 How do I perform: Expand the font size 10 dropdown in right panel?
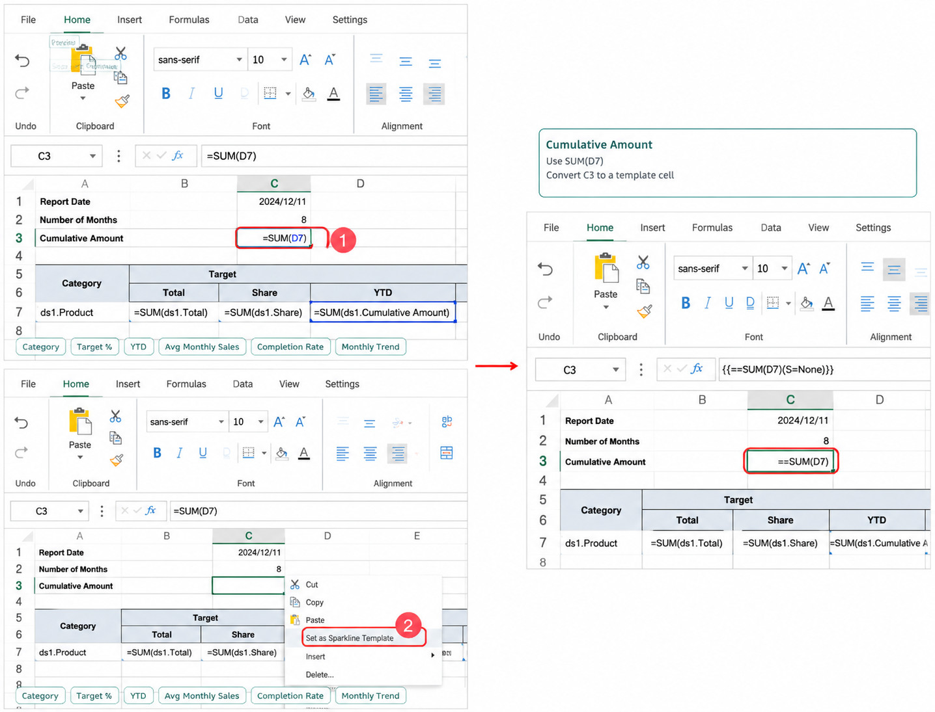(785, 269)
